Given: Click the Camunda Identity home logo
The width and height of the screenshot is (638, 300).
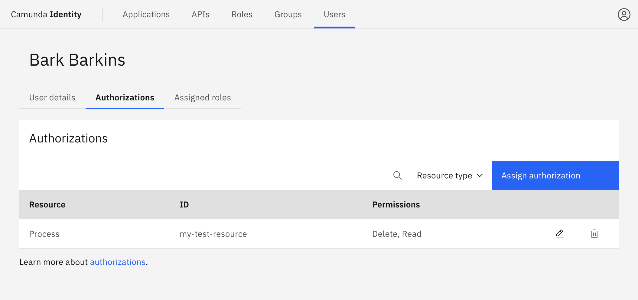Looking at the screenshot, I should [46, 14].
